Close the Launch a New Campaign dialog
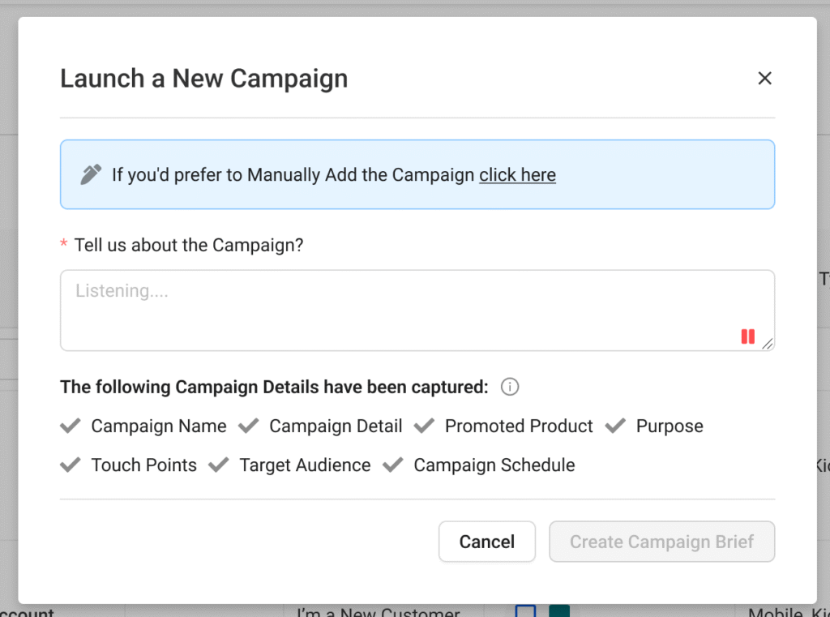 [764, 79]
